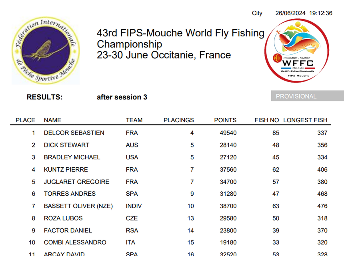The height and width of the screenshot is (256, 344).
Task: Select the PLACE column header
Action: pyautogui.click(x=25, y=120)
